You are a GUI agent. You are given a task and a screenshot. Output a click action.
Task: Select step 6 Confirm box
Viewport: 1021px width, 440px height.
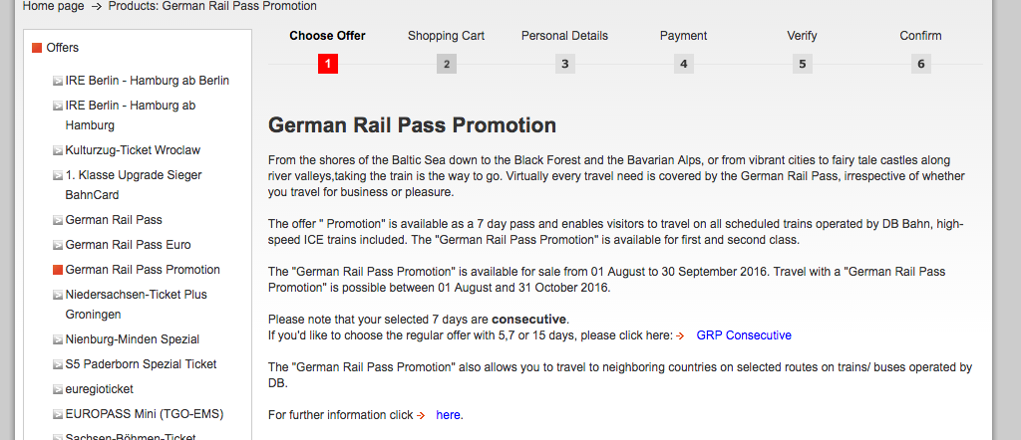pyautogui.click(x=920, y=64)
